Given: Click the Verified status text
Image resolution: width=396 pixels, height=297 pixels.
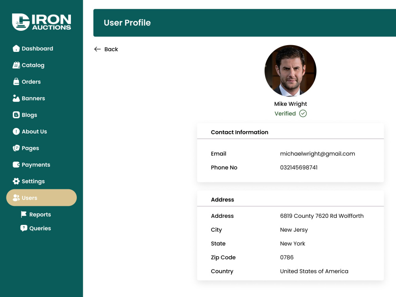Looking at the screenshot, I should point(285,113).
